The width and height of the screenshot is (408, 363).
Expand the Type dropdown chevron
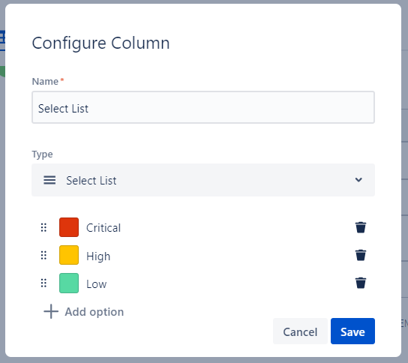coord(358,180)
